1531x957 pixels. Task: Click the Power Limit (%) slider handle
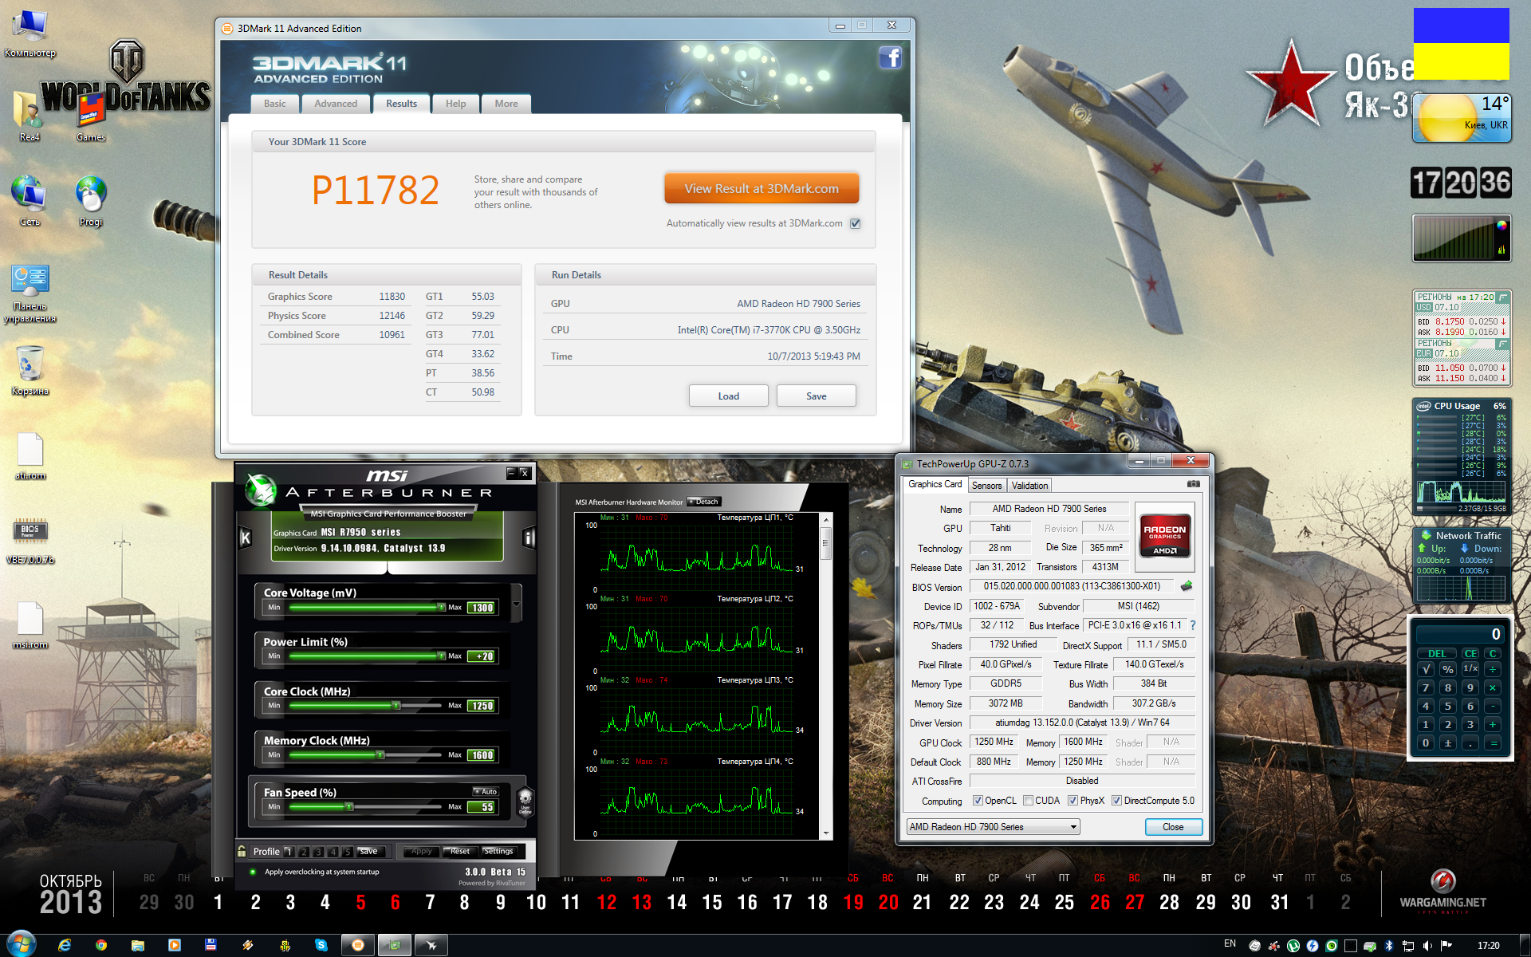(x=442, y=656)
